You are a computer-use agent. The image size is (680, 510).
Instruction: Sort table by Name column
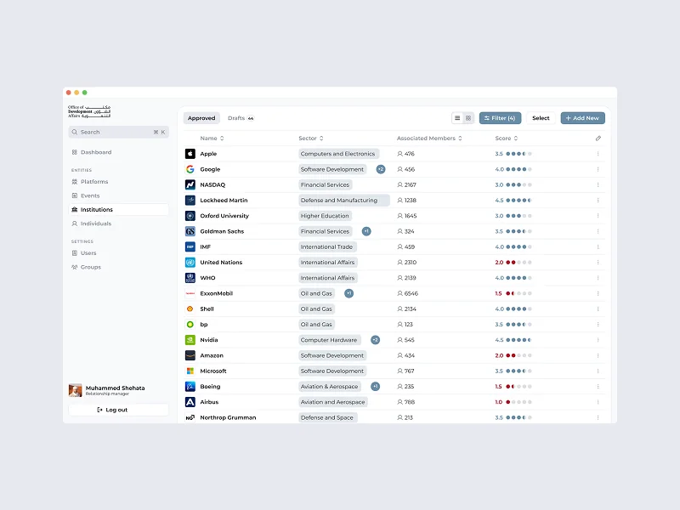[x=212, y=139]
